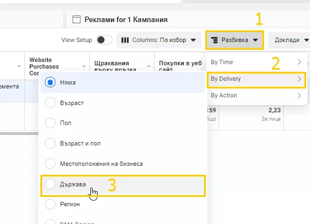Select the Възраст и пол radio option
The width and height of the screenshot is (310, 224).
[x=50, y=143]
